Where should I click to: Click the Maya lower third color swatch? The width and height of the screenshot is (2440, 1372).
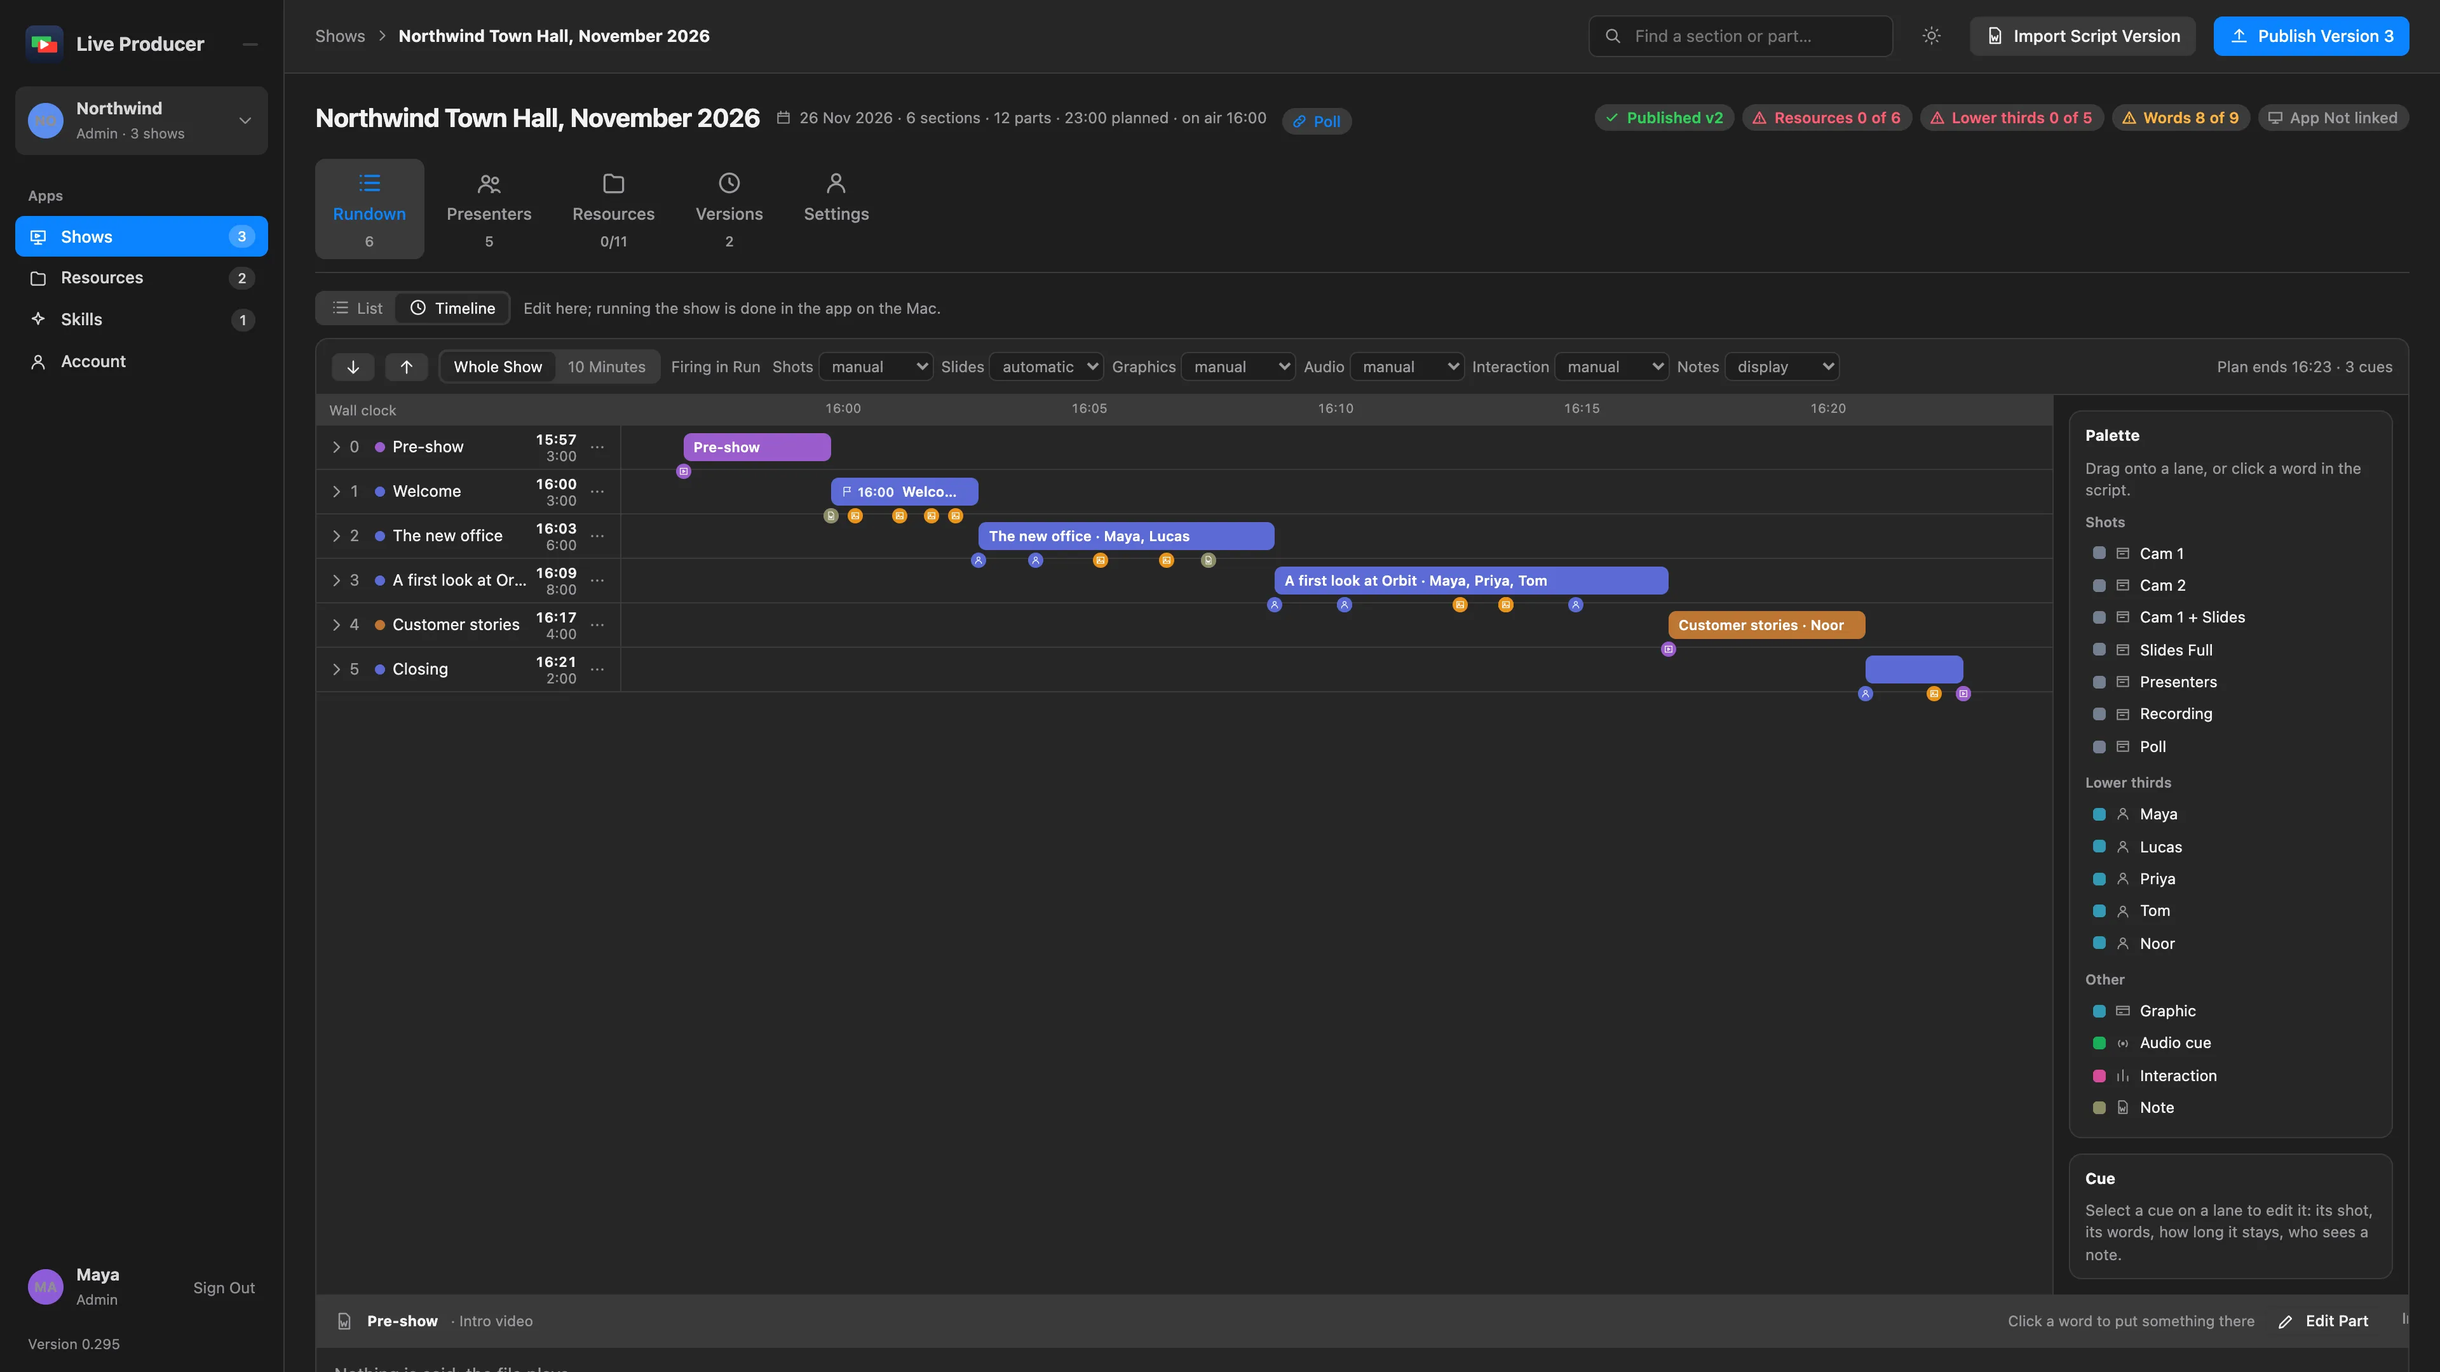pos(2099,814)
